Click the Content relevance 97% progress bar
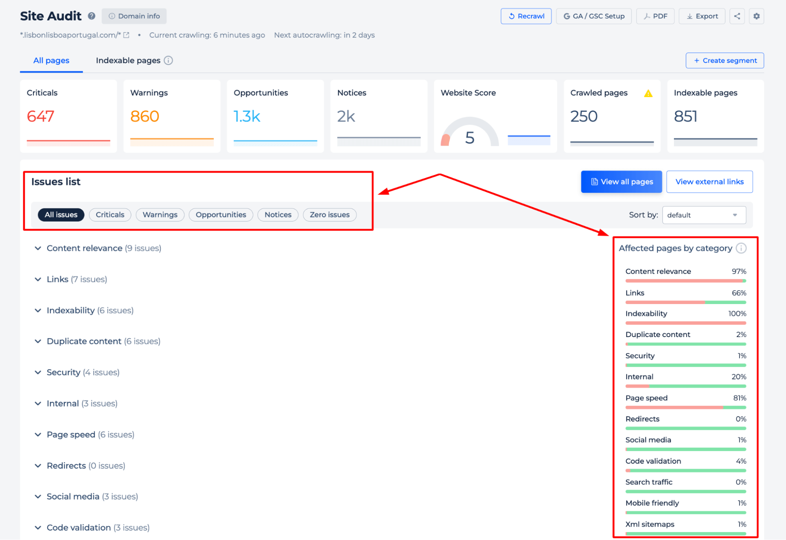 click(x=686, y=281)
